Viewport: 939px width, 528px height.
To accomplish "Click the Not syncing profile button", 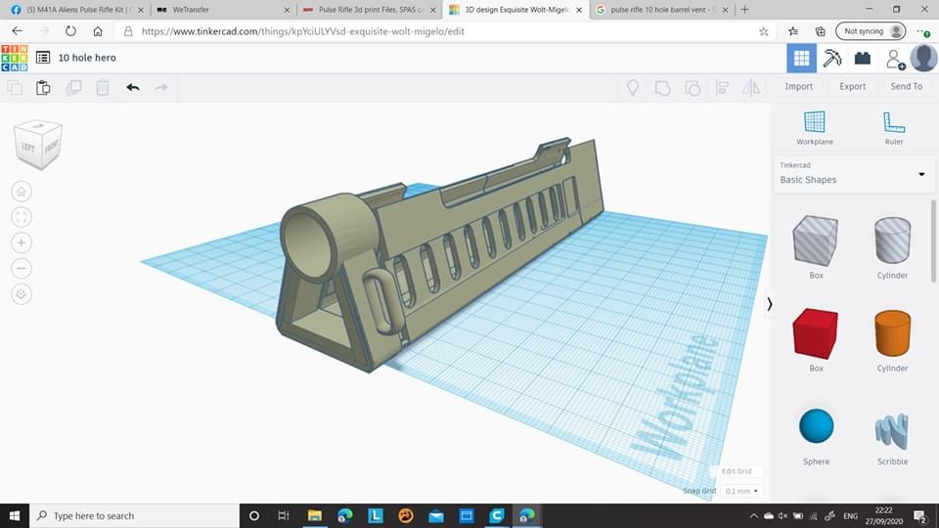I will pyautogui.click(x=871, y=31).
